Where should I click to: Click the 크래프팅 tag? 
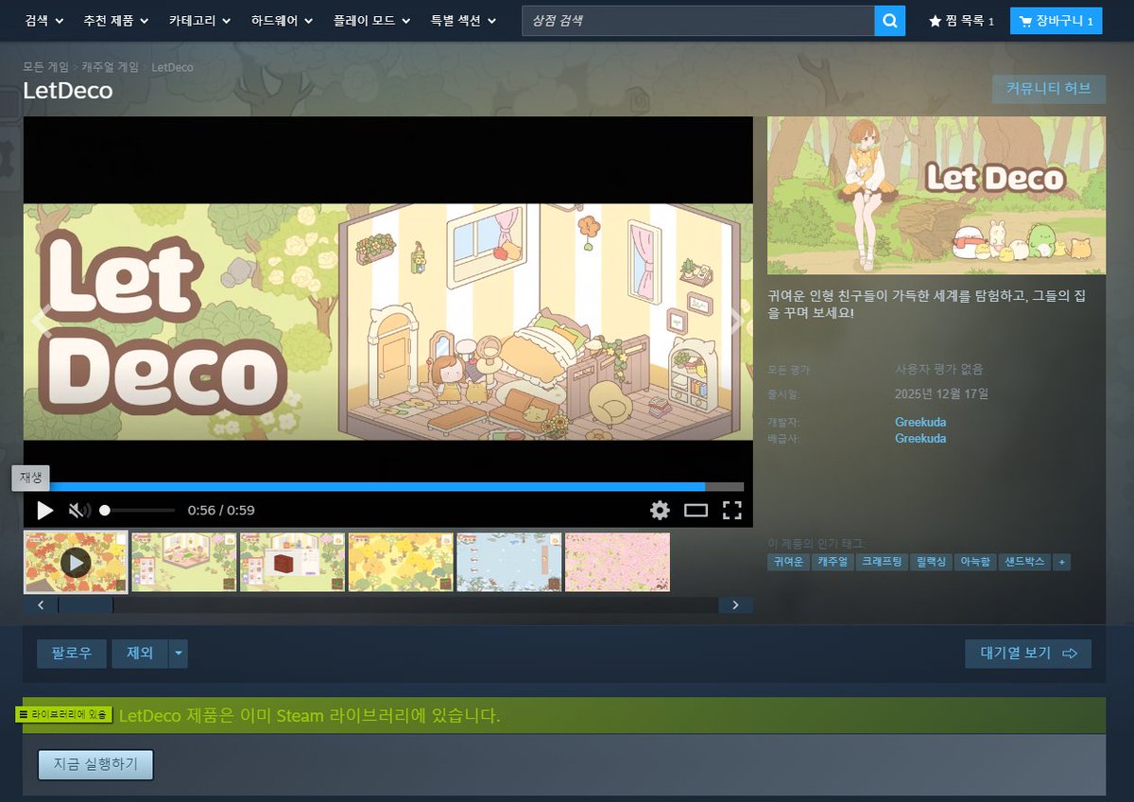coord(882,562)
